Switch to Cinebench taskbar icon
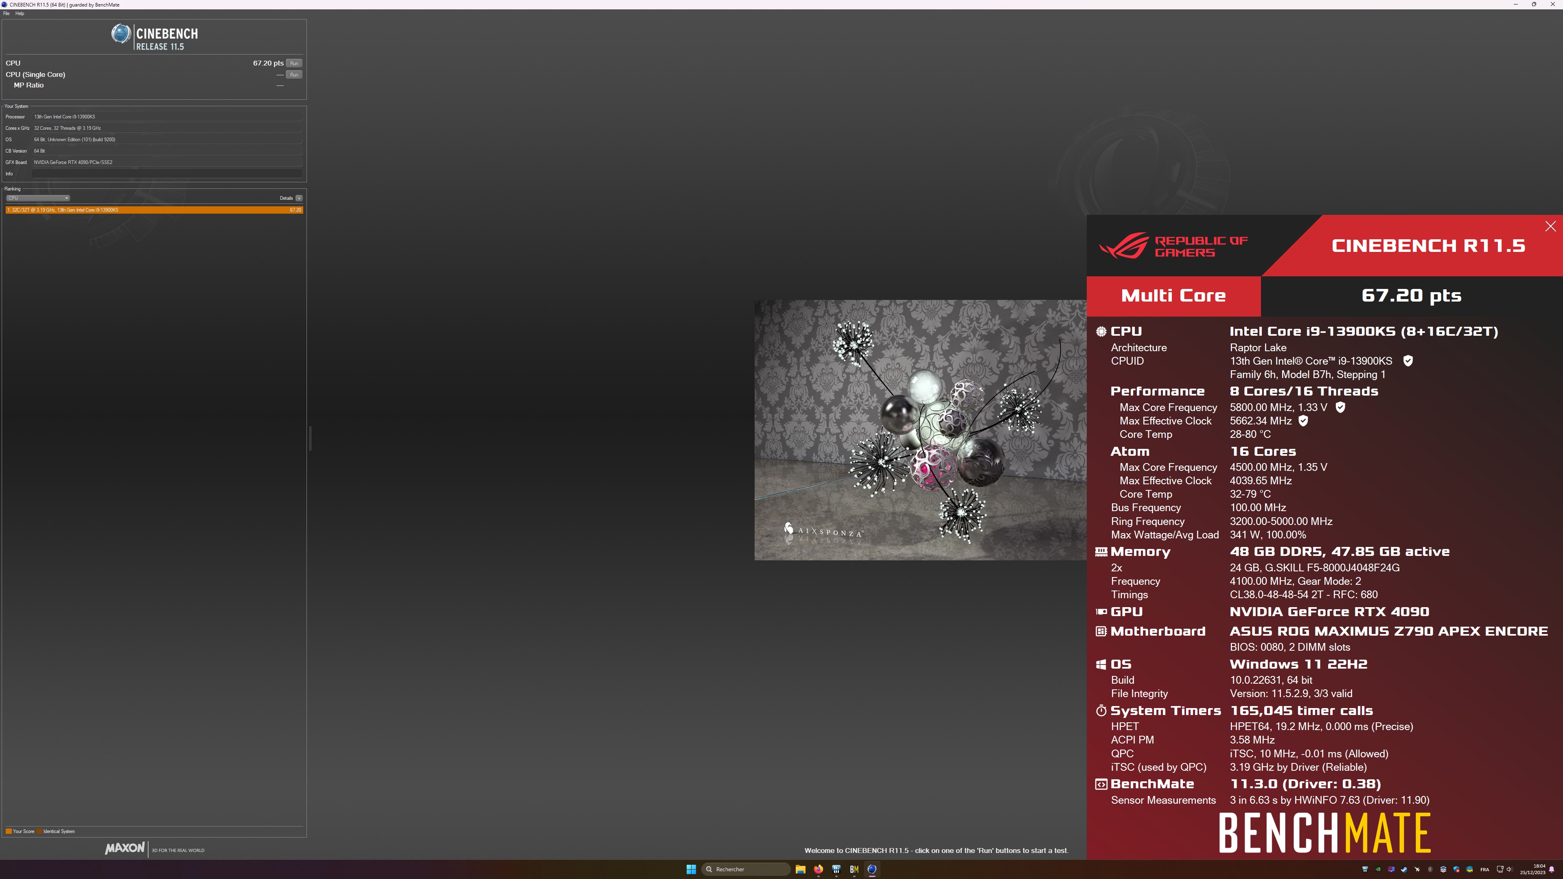1563x879 pixels. point(872,869)
